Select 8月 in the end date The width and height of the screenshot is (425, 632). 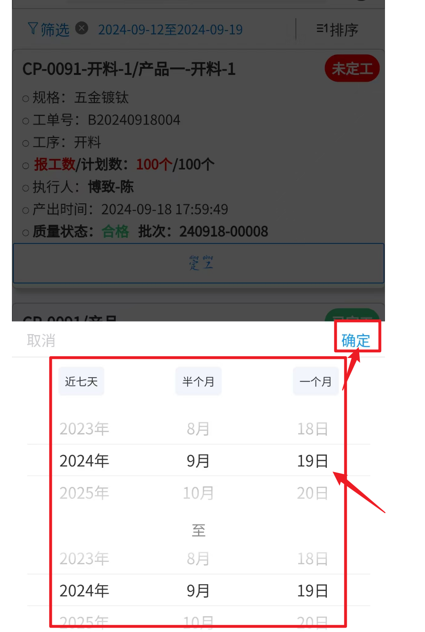point(198,558)
